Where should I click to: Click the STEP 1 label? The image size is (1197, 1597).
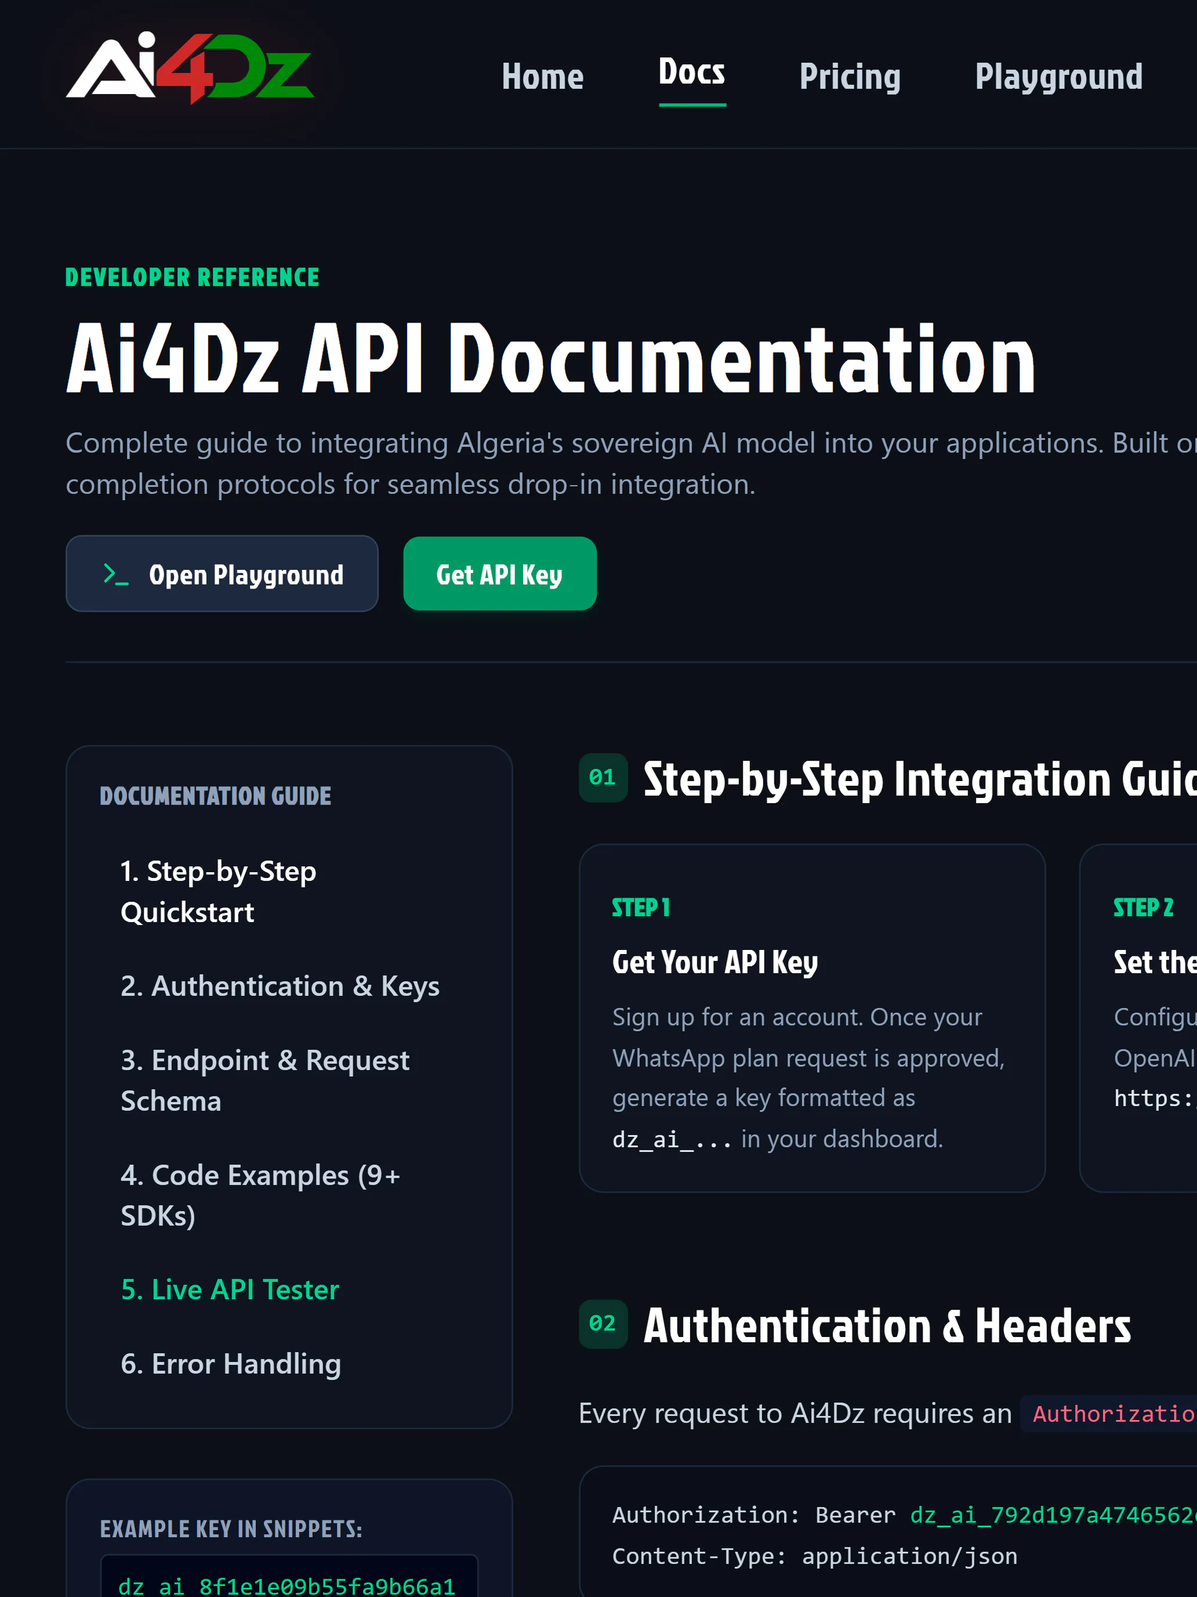point(641,908)
